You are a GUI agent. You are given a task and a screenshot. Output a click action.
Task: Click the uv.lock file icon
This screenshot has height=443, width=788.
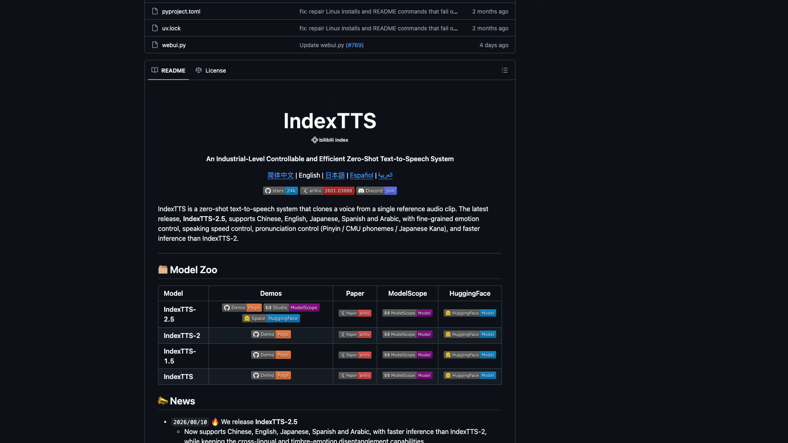click(155, 28)
